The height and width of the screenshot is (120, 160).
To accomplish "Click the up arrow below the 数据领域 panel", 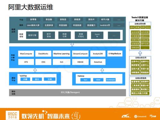I will [72, 44].
